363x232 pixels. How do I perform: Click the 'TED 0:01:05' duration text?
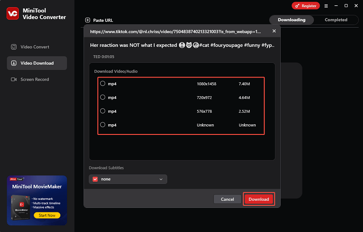103,57
